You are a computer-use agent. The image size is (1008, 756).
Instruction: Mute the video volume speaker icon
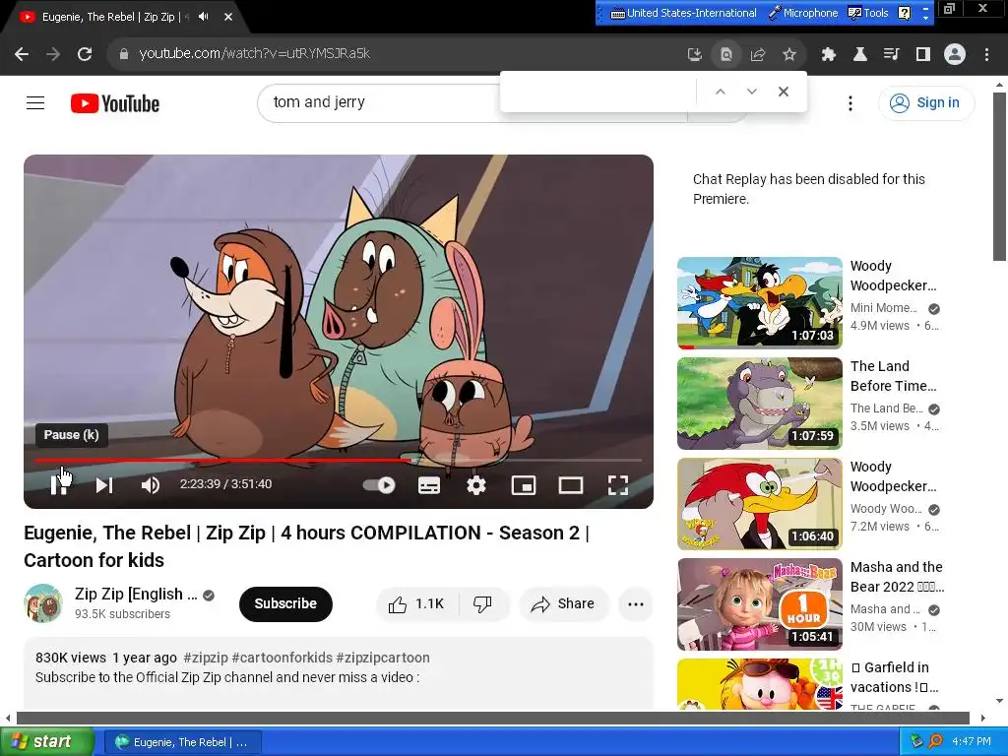[x=150, y=485]
